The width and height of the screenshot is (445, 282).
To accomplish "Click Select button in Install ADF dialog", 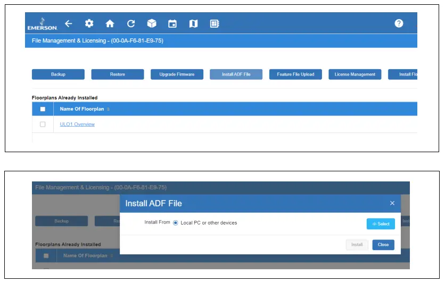I will 381,224.
